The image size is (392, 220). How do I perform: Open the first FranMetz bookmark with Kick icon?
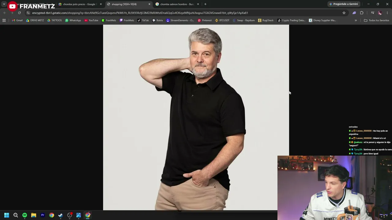pos(109,20)
